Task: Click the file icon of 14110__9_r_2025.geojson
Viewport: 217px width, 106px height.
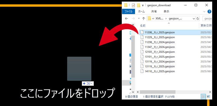Action: pyautogui.click(x=142, y=71)
